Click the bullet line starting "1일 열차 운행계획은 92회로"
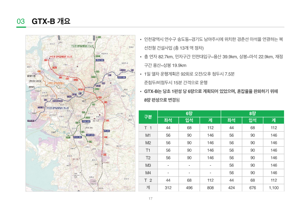The image size is (301, 208). click(x=189, y=74)
